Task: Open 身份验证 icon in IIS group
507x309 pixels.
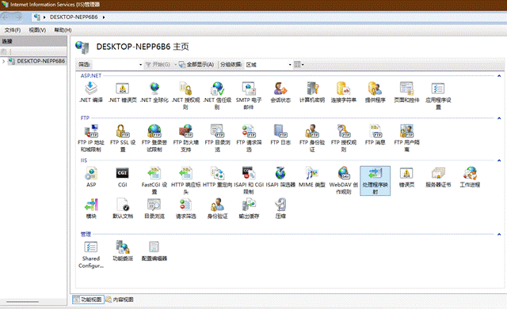Action: (217, 205)
